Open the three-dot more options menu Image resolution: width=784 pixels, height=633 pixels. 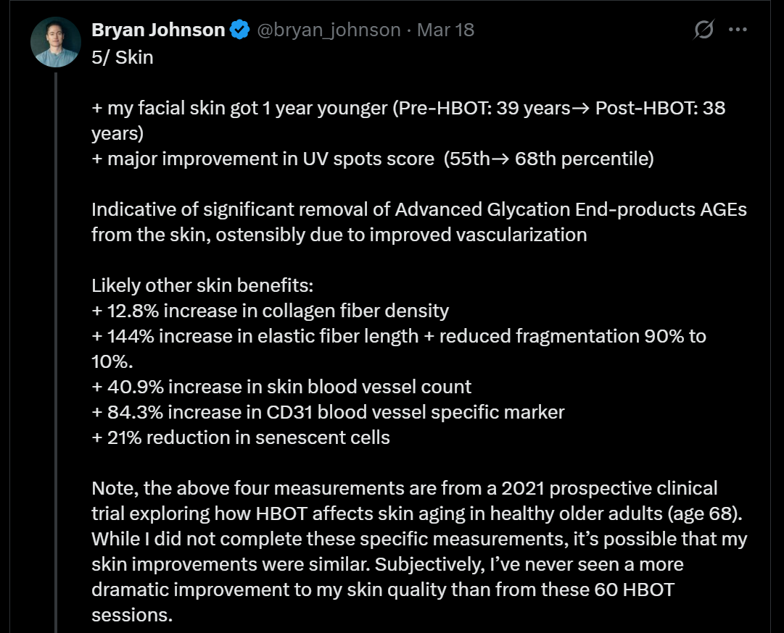(x=738, y=30)
